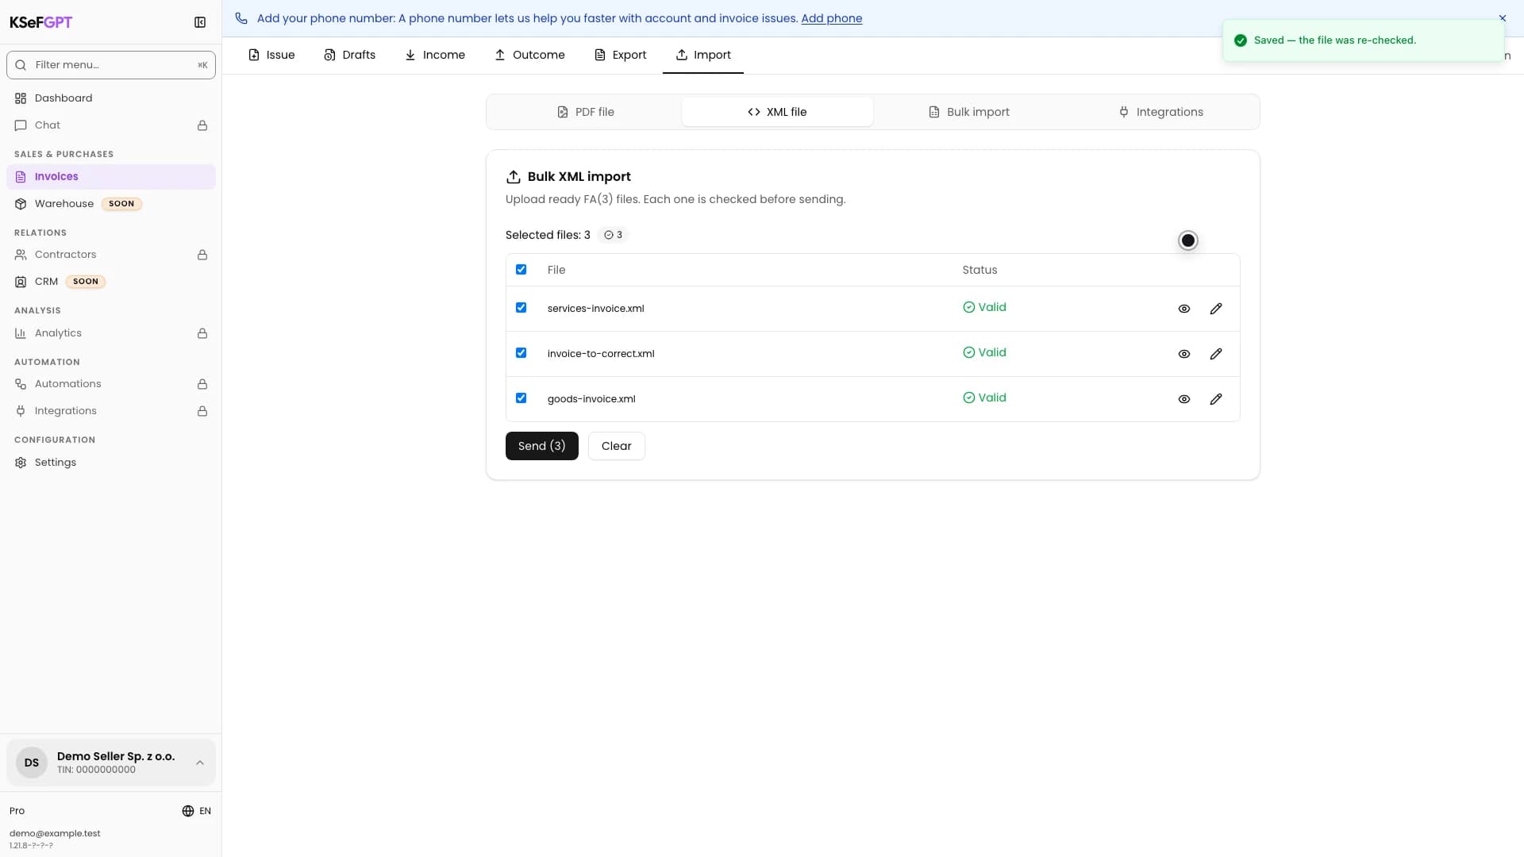Uncheck invoice-to-correct.xml checkbox
1524x857 pixels.
coord(521,353)
